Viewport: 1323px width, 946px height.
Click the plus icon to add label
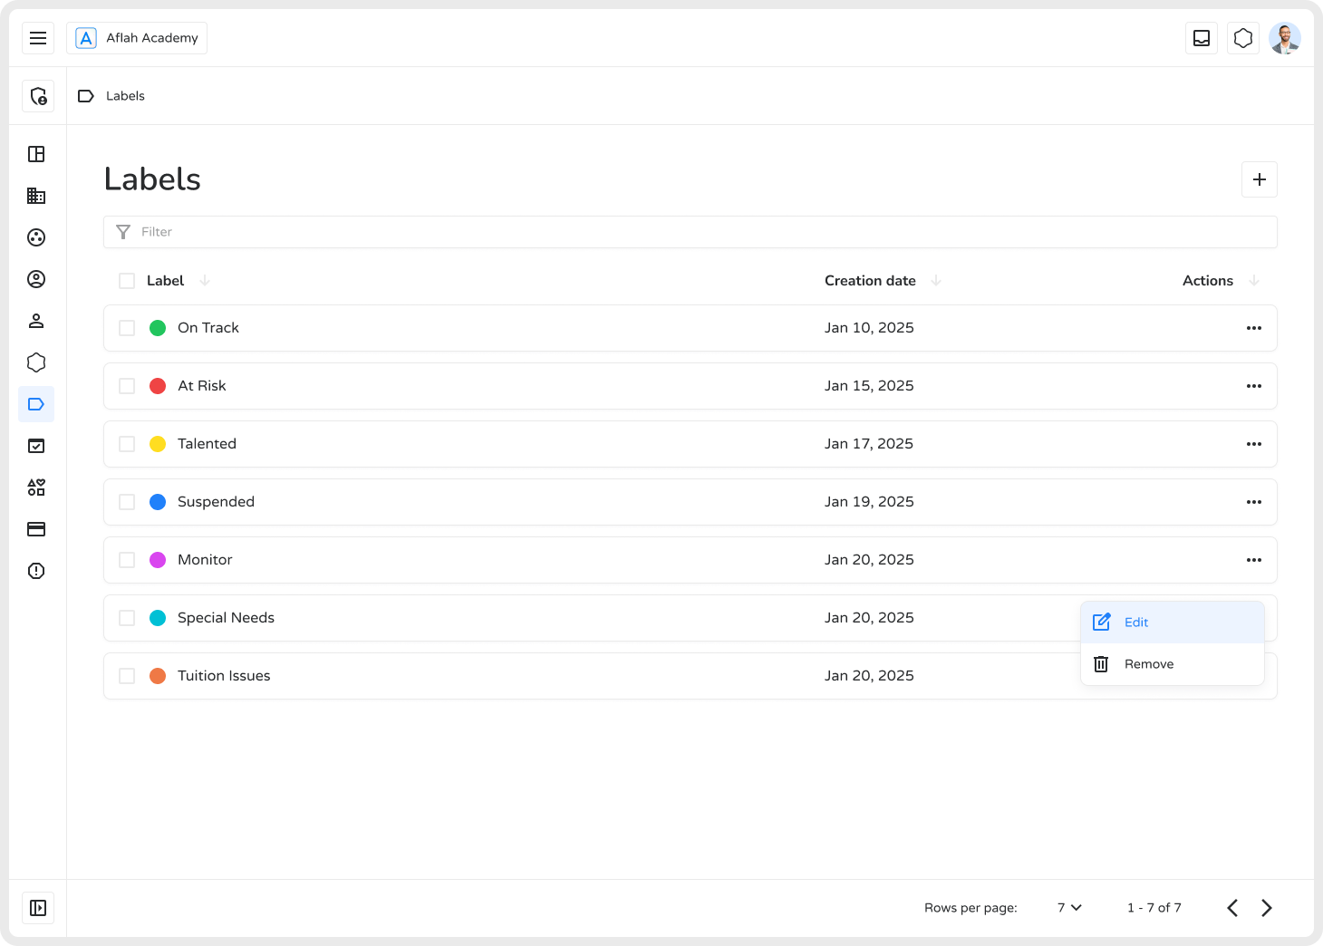(1259, 179)
